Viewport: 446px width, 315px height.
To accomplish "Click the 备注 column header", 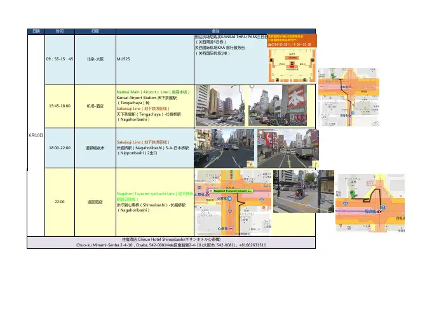I will [x=216, y=30].
